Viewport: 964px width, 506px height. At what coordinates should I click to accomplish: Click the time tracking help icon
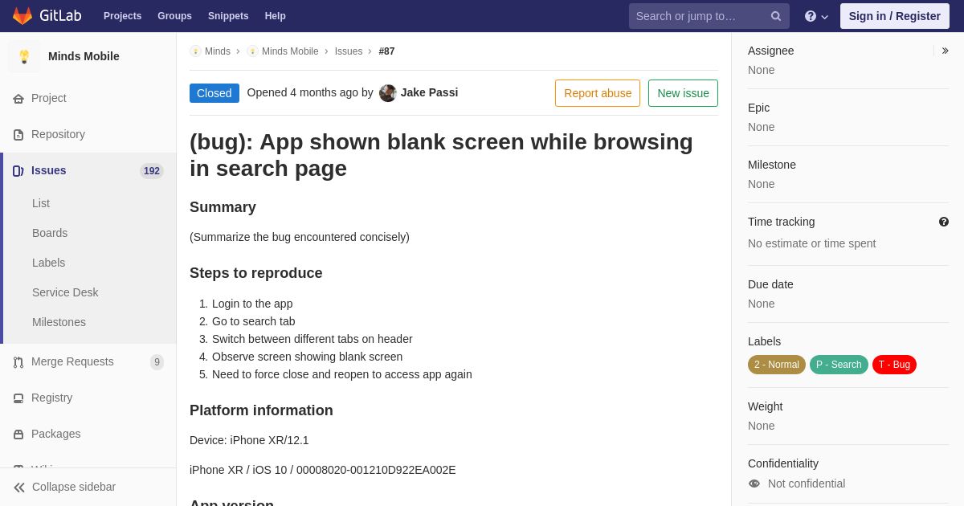[944, 222]
